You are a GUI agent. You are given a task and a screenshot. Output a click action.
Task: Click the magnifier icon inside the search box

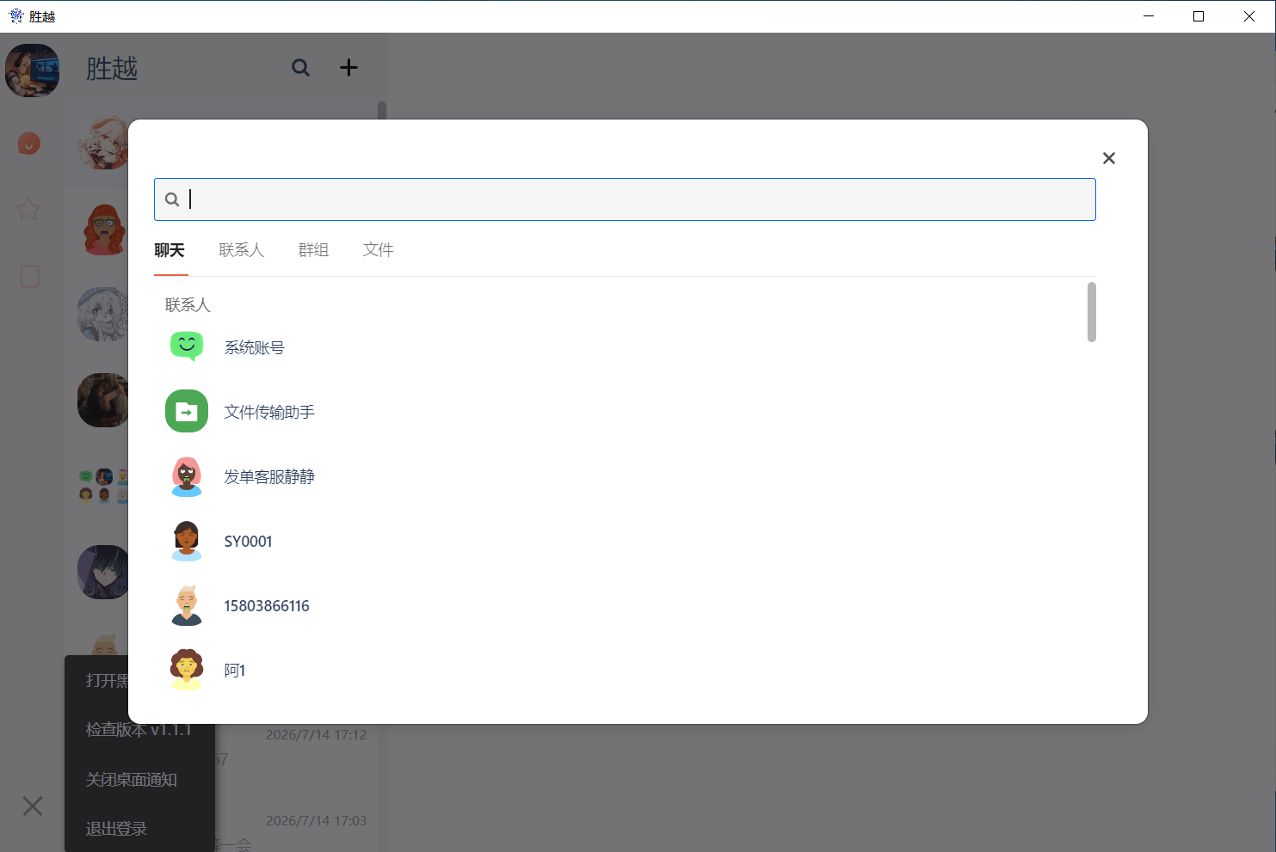172,199
